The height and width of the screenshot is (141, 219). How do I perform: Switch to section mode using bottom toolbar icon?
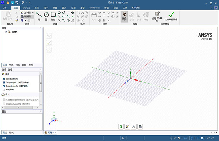tap(134, 126)
